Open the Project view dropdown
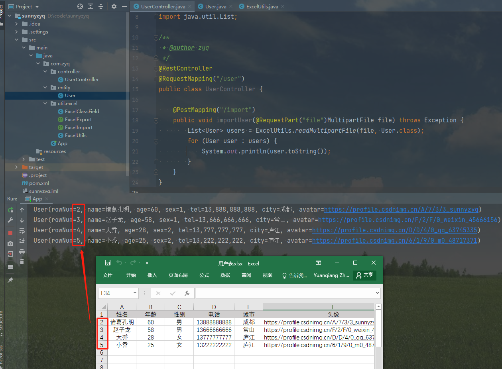The image size is (502, 369). tap(37, 7)
